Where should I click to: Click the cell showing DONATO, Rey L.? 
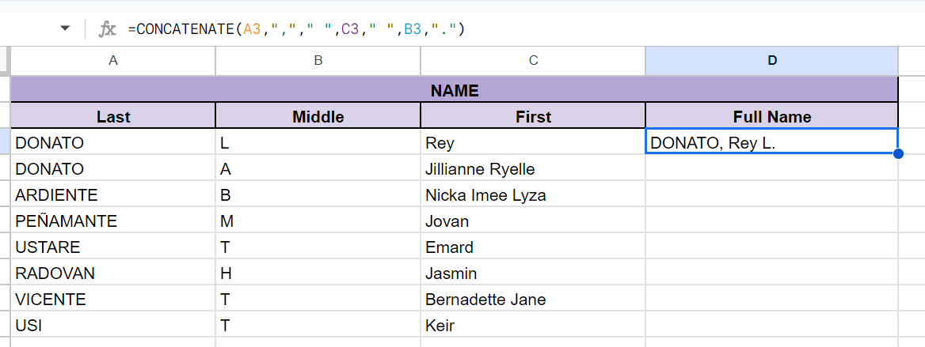point(771,142)
